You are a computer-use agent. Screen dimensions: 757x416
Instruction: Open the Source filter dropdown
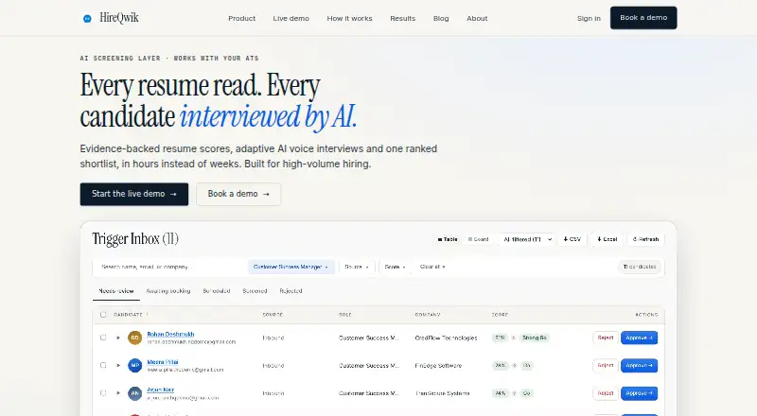[x=357, y=267]
